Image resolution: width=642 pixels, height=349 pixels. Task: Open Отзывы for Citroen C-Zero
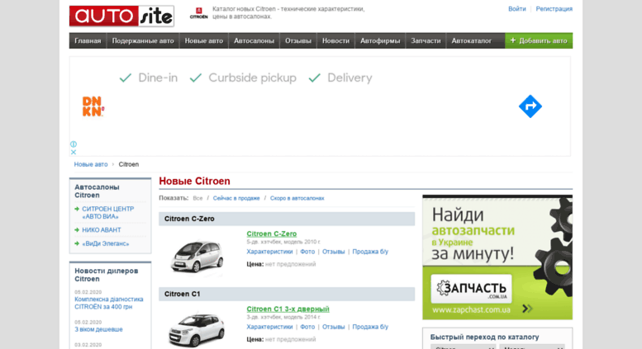[333, 252]
